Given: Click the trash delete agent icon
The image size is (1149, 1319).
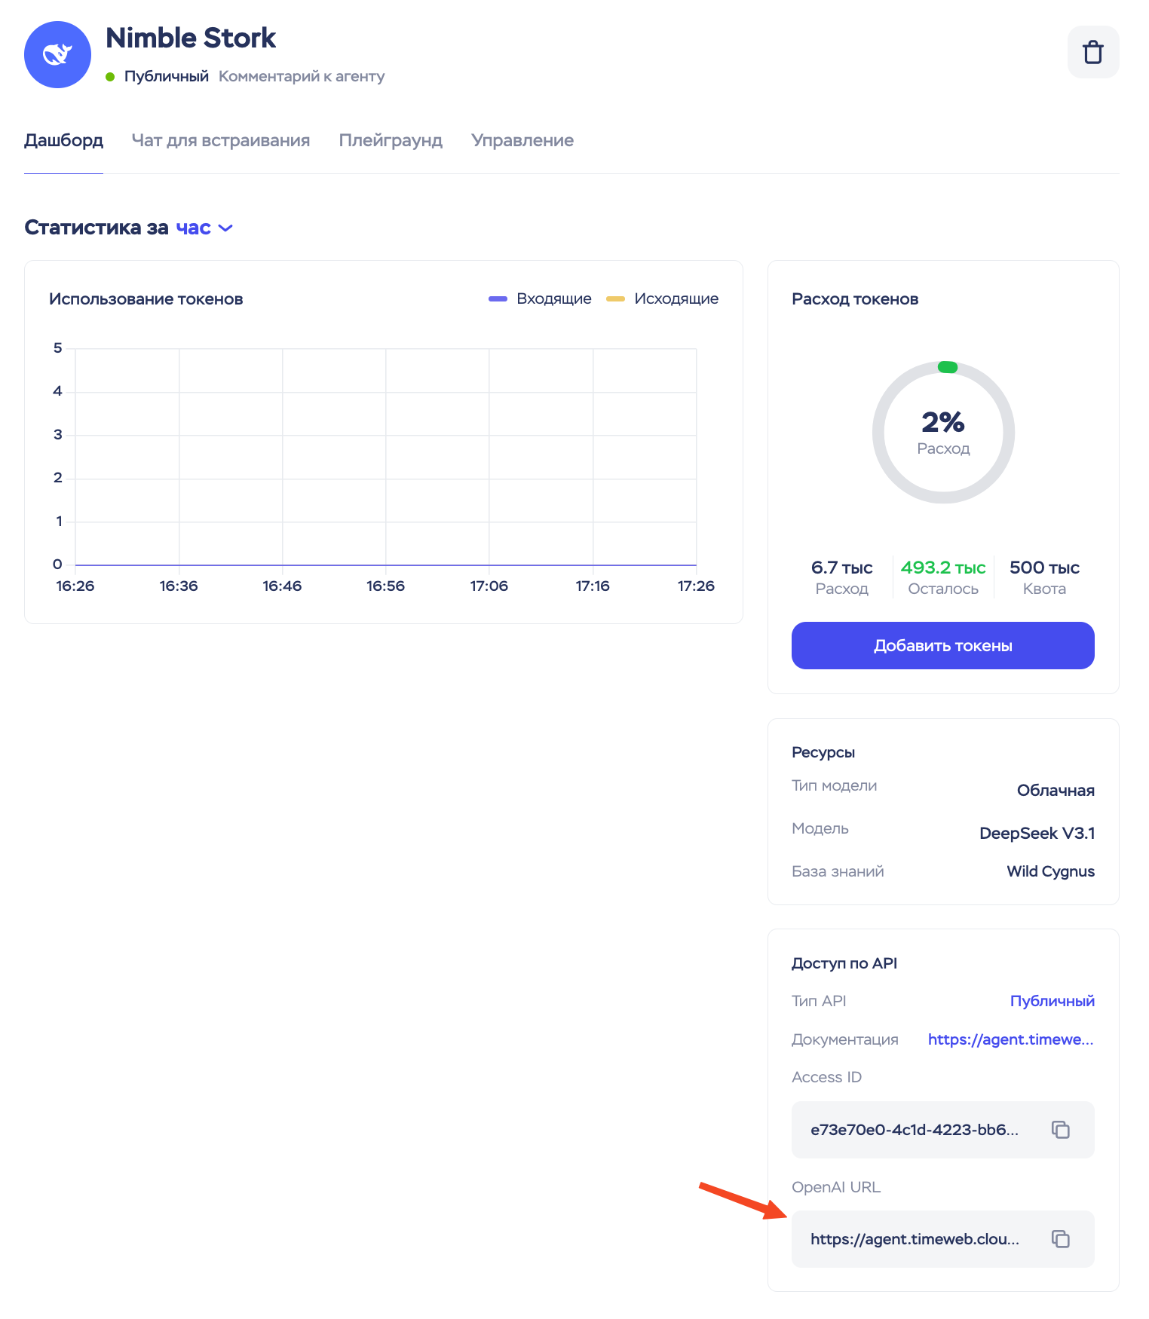Looking at the screenshot, I should click(1092, 53).
